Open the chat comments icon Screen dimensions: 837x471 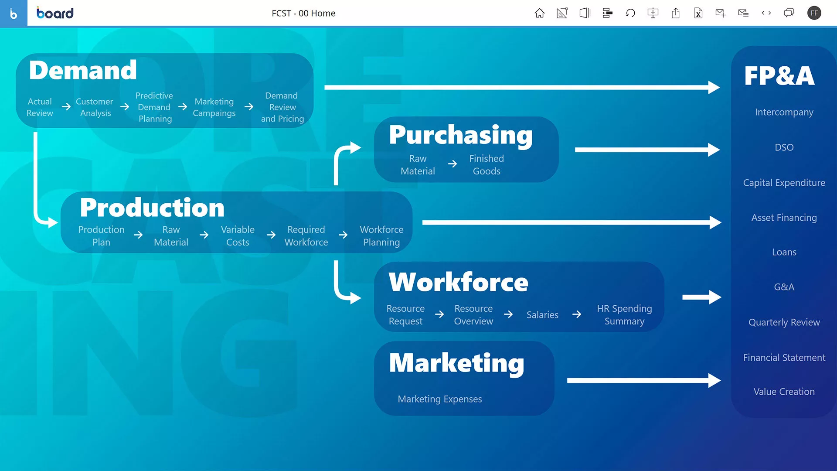[789, 13]
